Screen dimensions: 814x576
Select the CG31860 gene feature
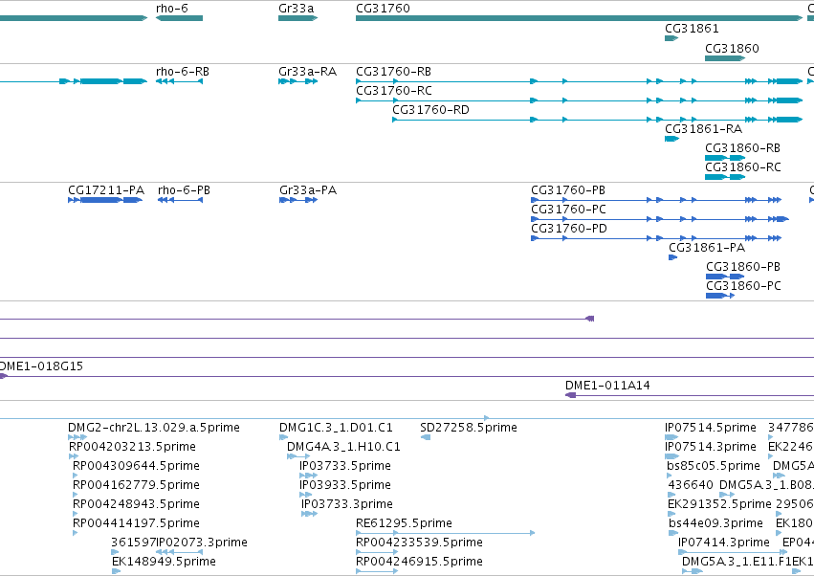click(725, 58)
